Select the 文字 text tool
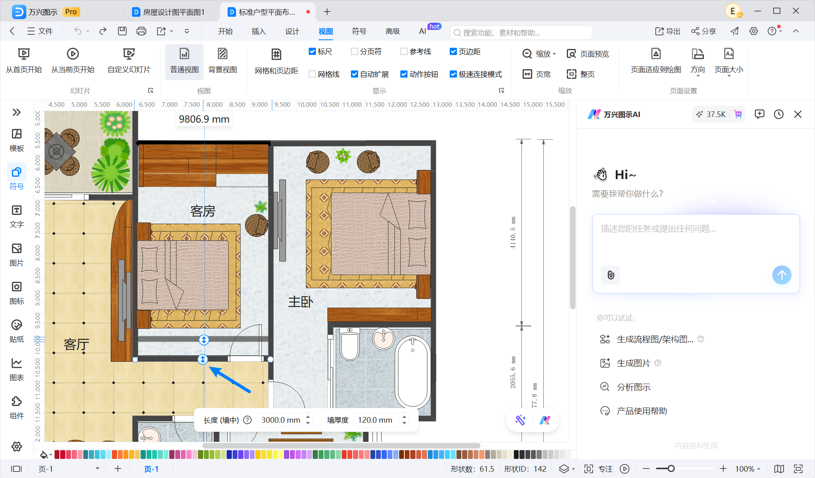The image size is (815, 478). tap(17, 217)
